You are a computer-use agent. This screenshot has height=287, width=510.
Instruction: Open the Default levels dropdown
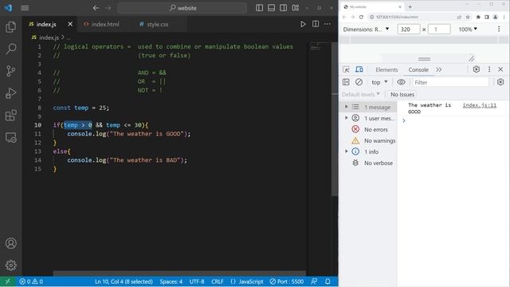point(361,94)
